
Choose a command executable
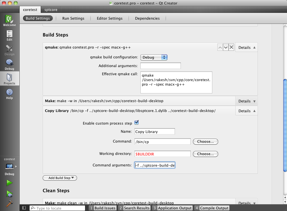pyautogui.click(x=206, y=141)
